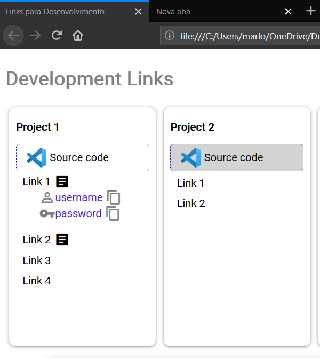This screenshot has width=320, height=358.
Task: Open a new tab with the plus icon
Action: point(310,11)
